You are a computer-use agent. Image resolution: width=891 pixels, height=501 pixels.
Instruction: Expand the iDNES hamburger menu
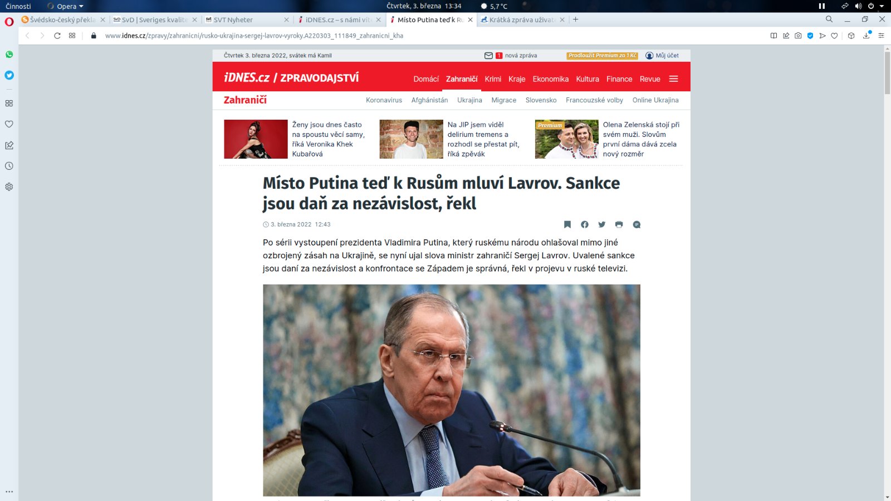pyautogui.click(x=673, y=79)
